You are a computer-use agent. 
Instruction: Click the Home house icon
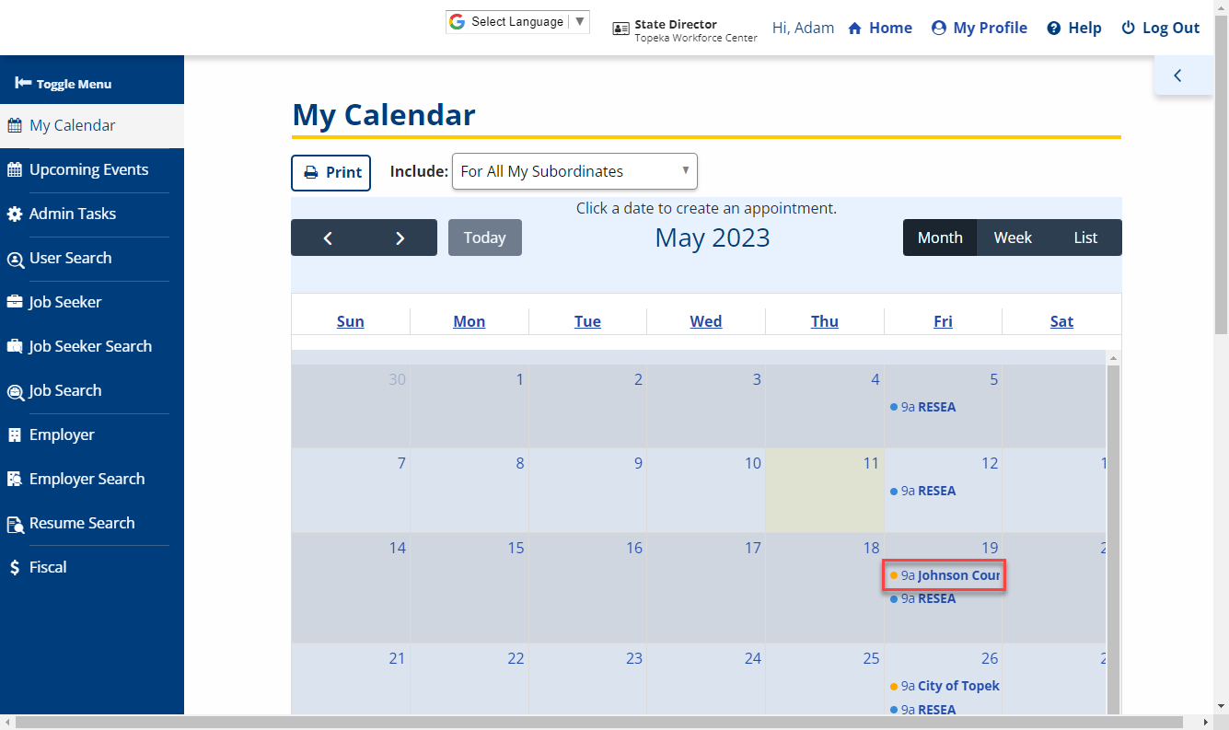(x=855, y=29)
